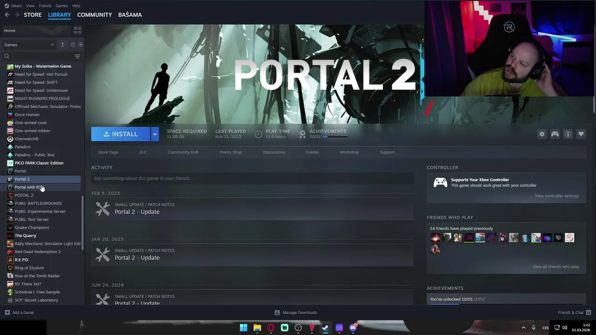Click the sort ascending arrow icon
This screenshot has height=335, width=596.
pyautogui.click(x=62, y=45)
